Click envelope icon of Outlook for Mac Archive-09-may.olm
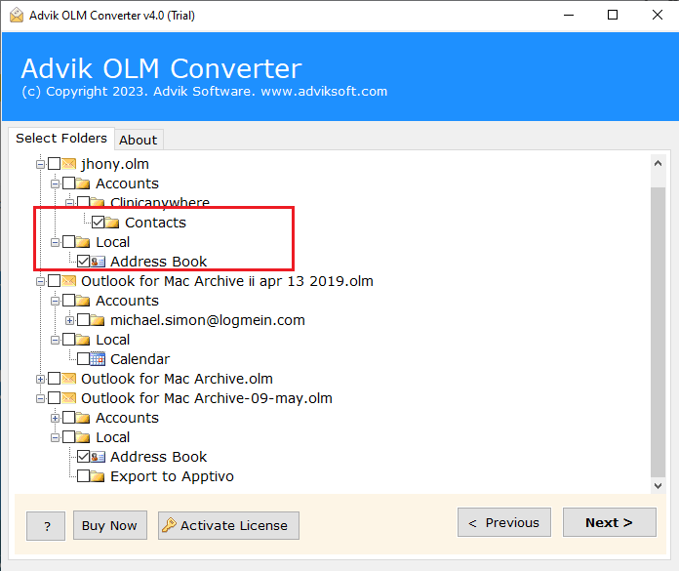Viewport: 679px width, 571px height. [x=69, y=398]
